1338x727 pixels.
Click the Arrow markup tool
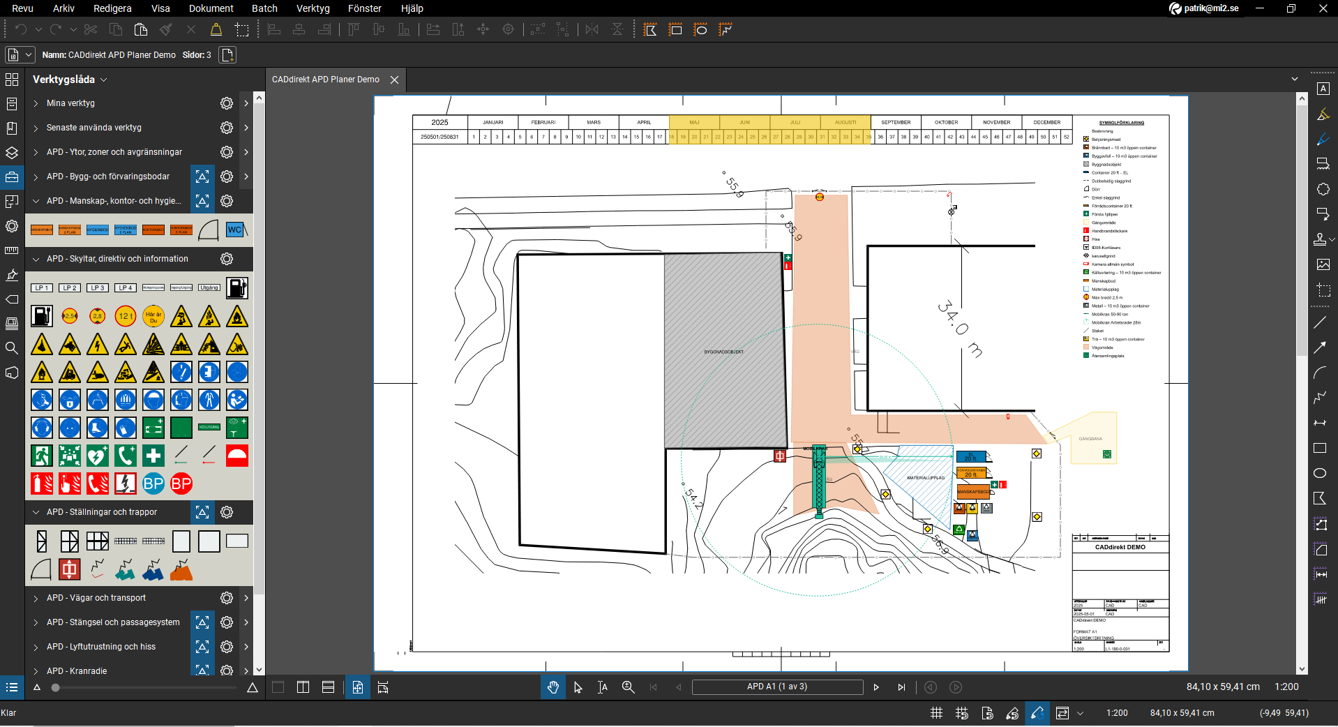pos(1320,347)
